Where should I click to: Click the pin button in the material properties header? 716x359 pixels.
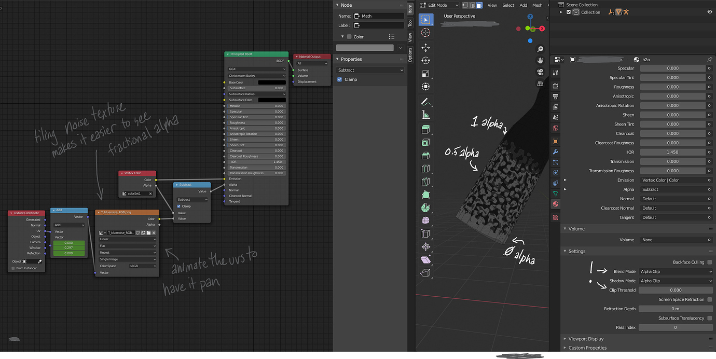click(710, 59)
